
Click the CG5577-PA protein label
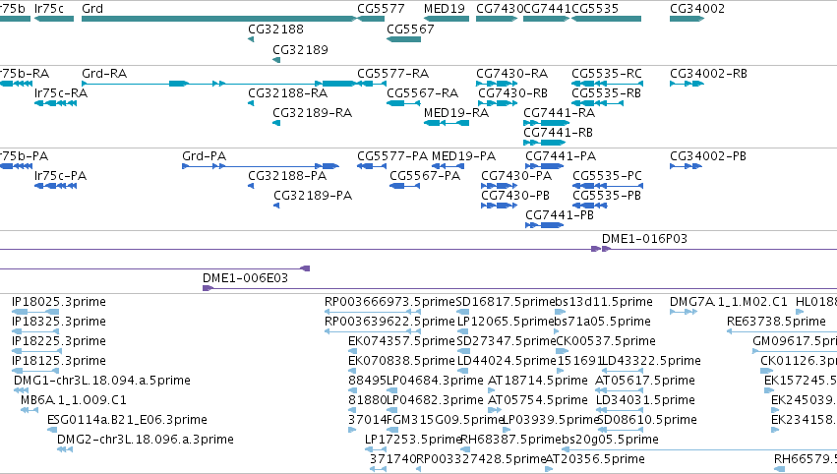392,155
